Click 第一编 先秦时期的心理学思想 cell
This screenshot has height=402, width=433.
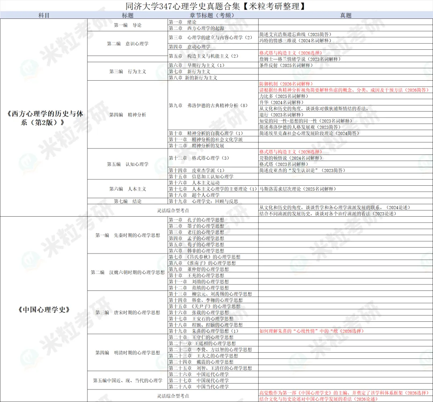pos(127,235)
